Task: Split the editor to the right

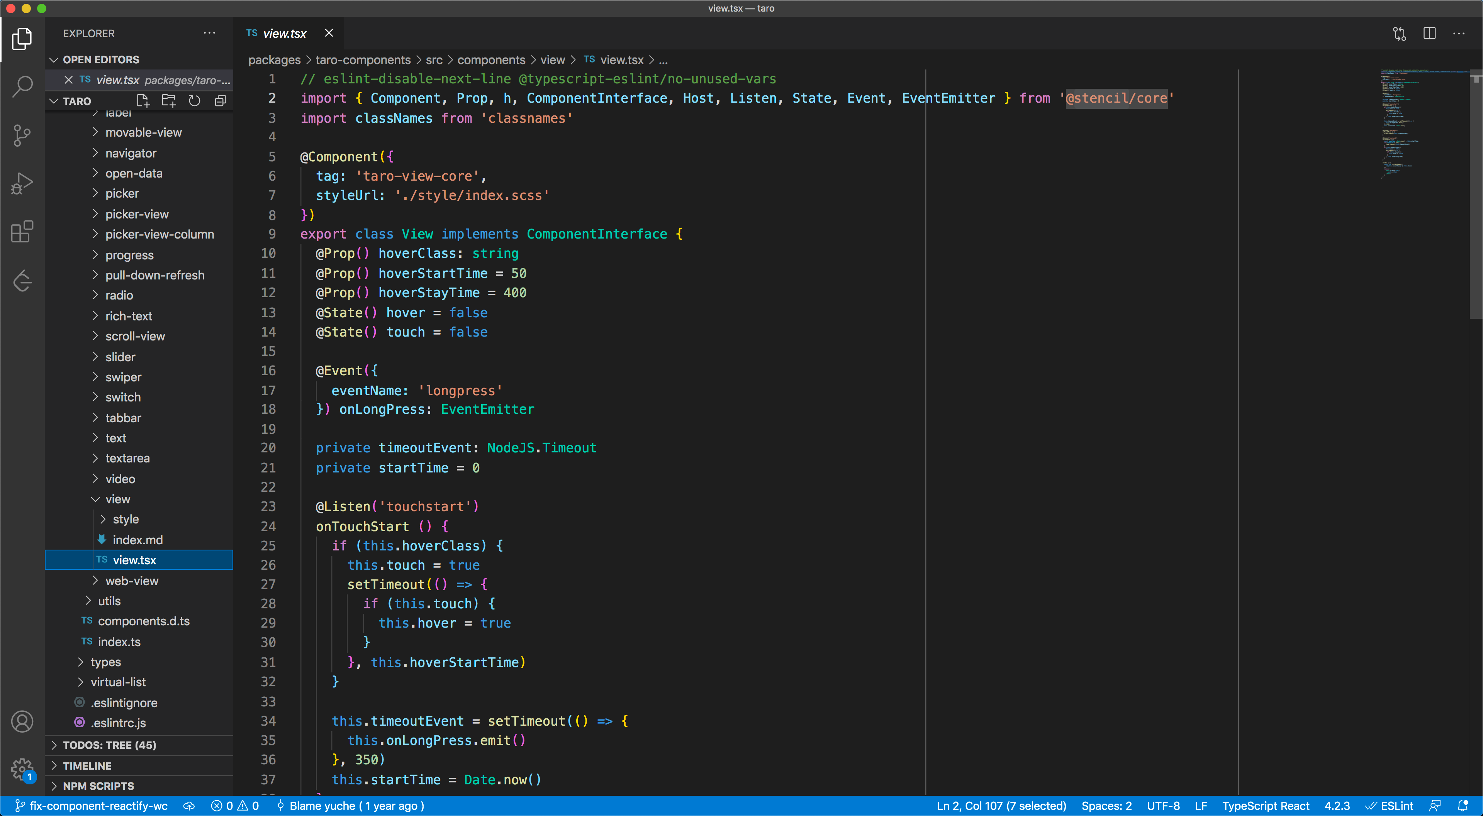Action: pyautogui.click(x=1429, y=33)
